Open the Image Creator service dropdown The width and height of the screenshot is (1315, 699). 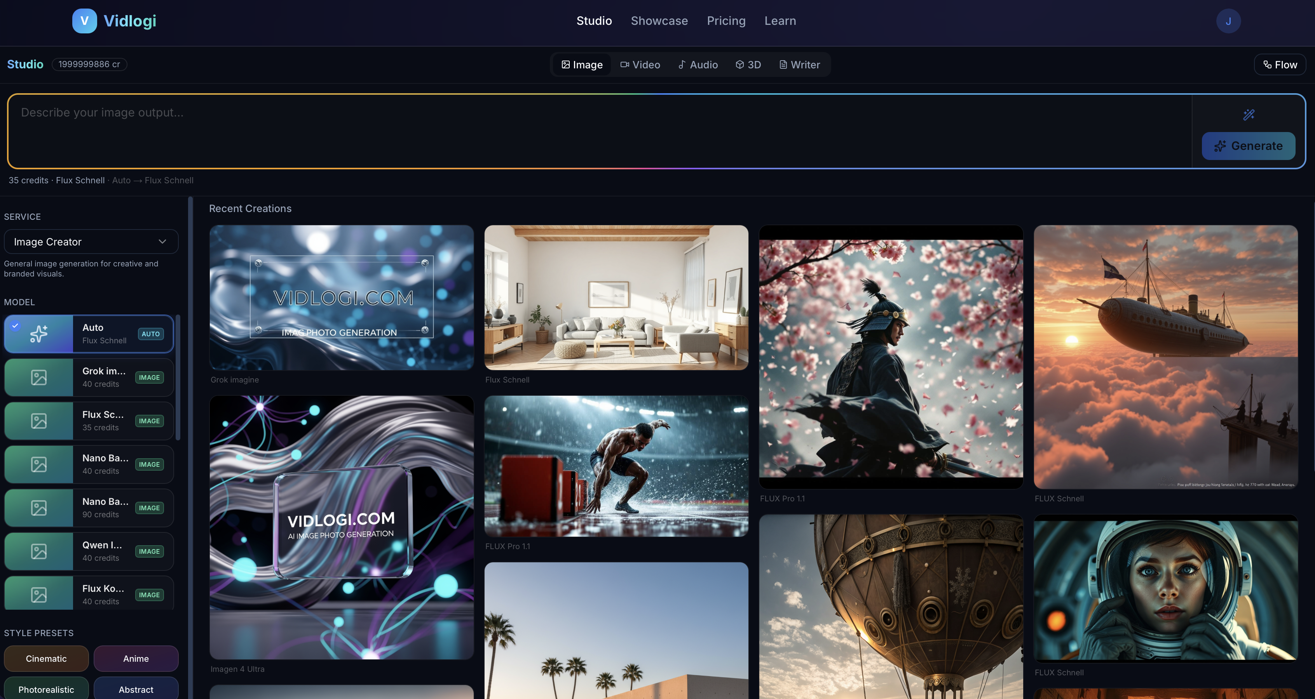(91, 242)
